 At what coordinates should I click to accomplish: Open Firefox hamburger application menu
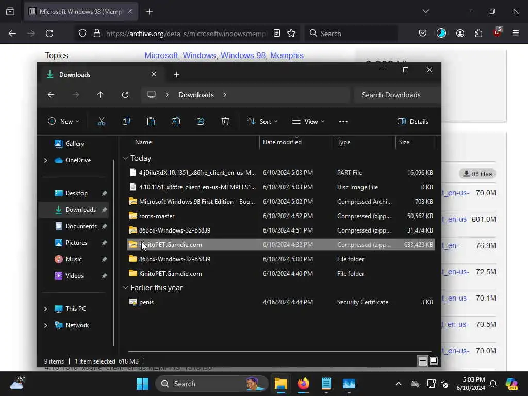[x=516, y=33]
